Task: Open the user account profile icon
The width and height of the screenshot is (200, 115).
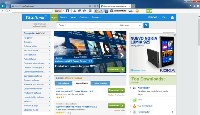Action: coord(172,17)
